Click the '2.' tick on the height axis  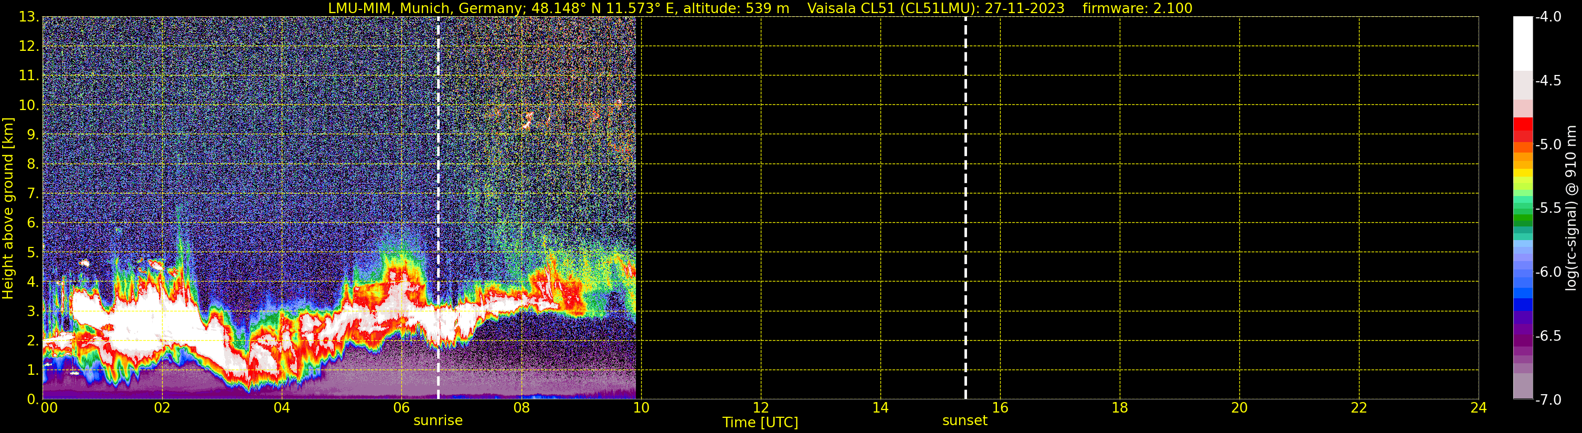coord(33,341)
